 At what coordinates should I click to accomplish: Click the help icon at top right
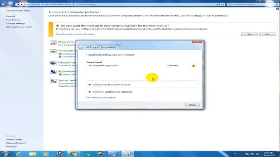(277, 9)
